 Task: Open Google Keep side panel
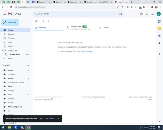point(159,29)
